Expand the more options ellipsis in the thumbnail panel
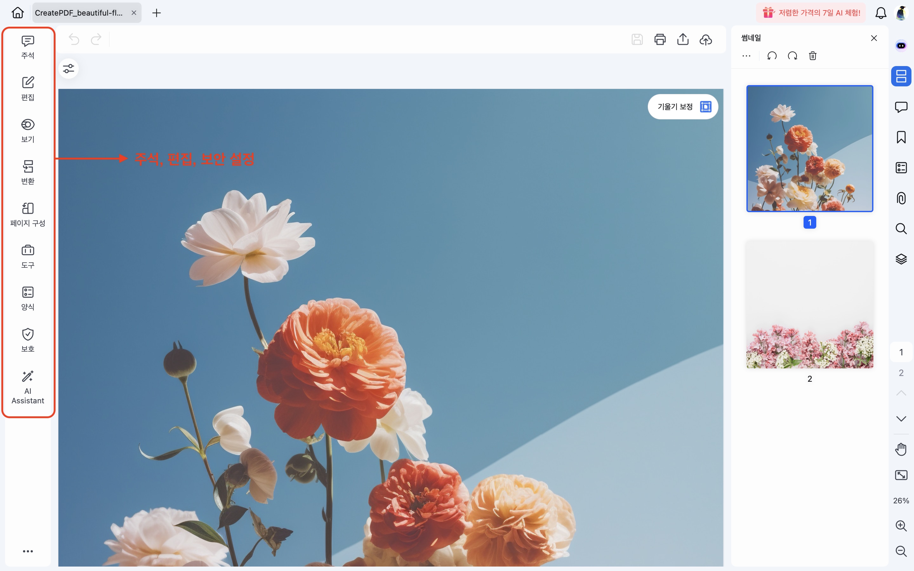 746,56
